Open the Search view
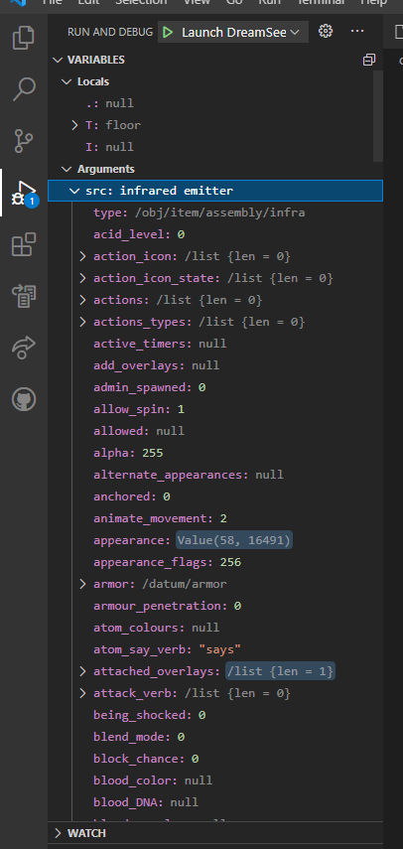The image size is (403, 849). click(24, 89)
